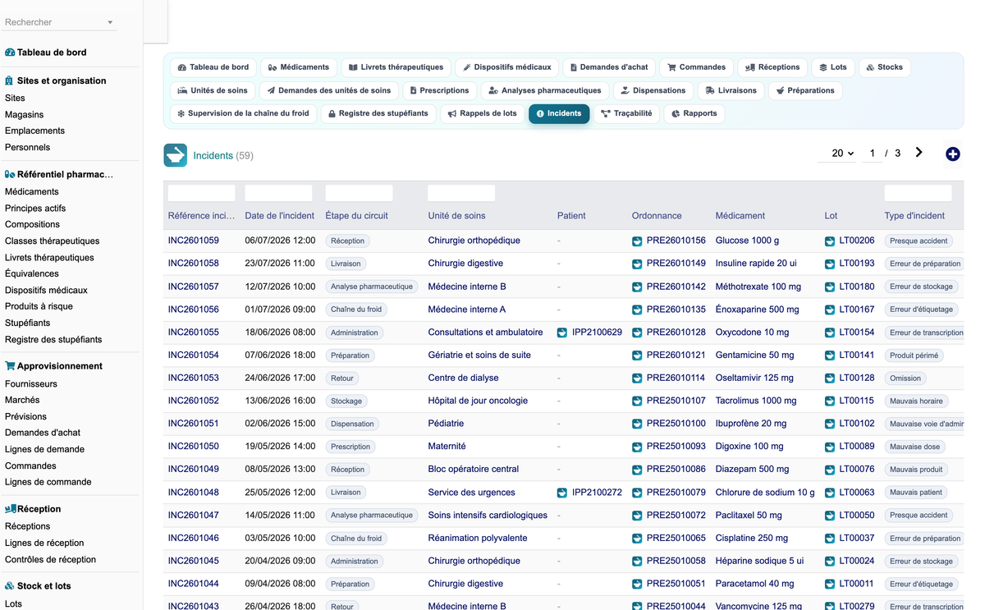The height and width of the screenshot is (610, 985).
Task: Open Tableau de bord in sidebar
Action: 52,53
